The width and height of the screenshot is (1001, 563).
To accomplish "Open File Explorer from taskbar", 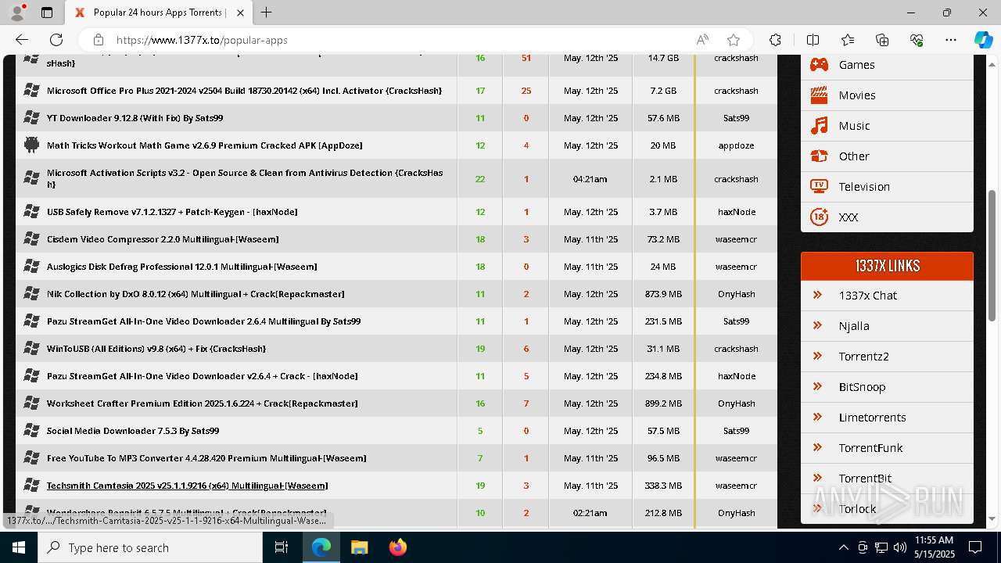I will pyautogui.click(x=360, y=547).
